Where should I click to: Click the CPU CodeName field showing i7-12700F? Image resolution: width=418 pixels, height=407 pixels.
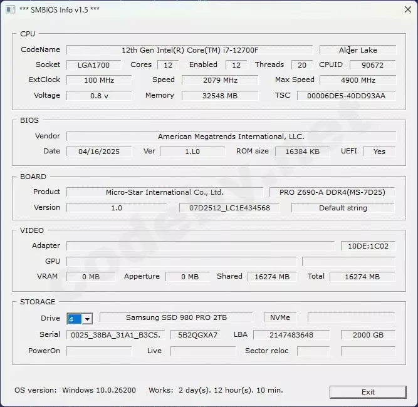pos(189,50)
